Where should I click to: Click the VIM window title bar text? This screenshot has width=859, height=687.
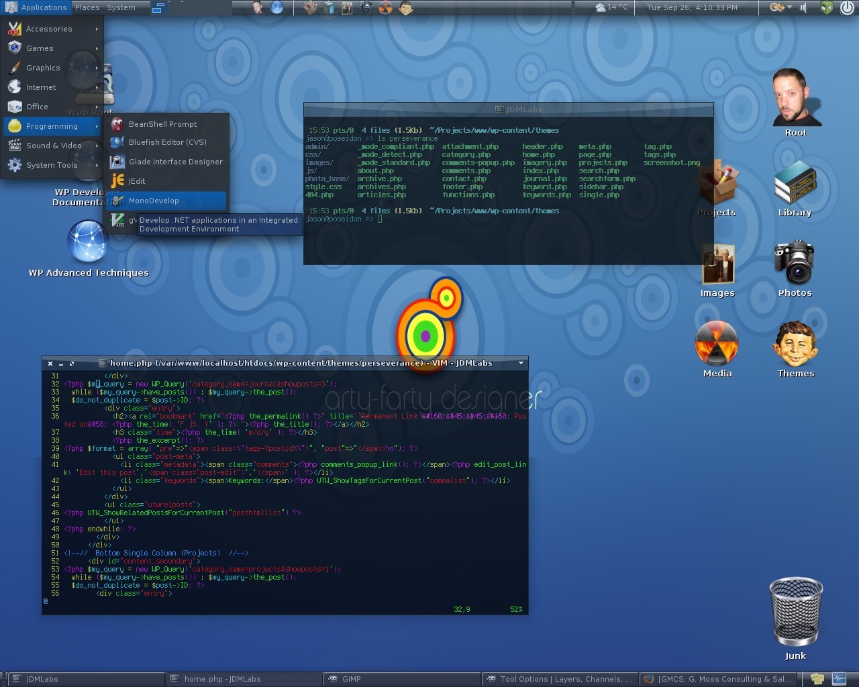pyautogui.click(x=301, y=363)
